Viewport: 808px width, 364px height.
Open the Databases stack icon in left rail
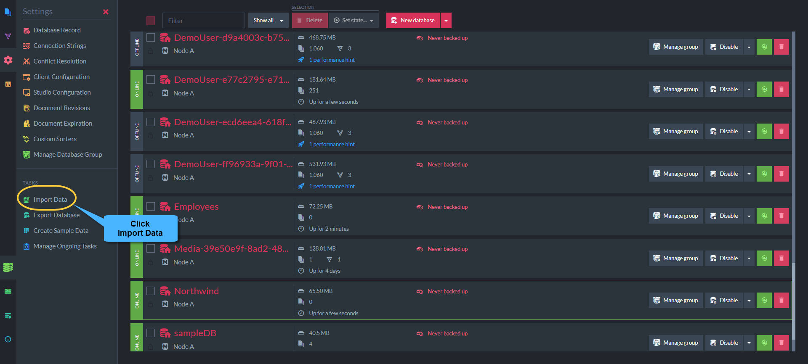click(8, 267)
